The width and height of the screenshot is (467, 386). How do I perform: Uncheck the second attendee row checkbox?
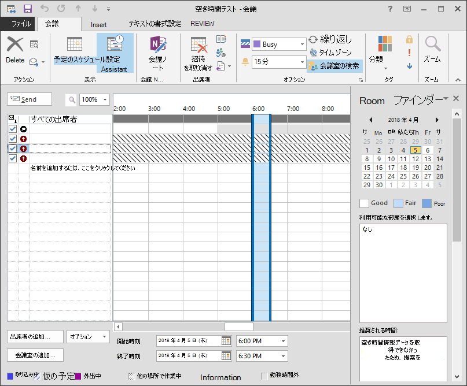[13, 139]
